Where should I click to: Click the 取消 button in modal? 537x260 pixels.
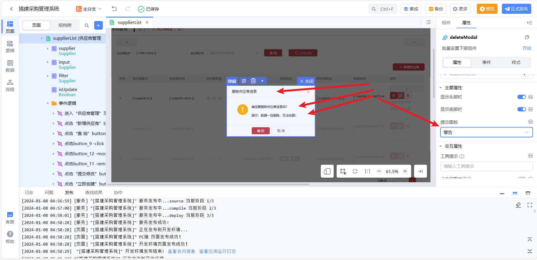pyautogui.click(x=281, y=131)
